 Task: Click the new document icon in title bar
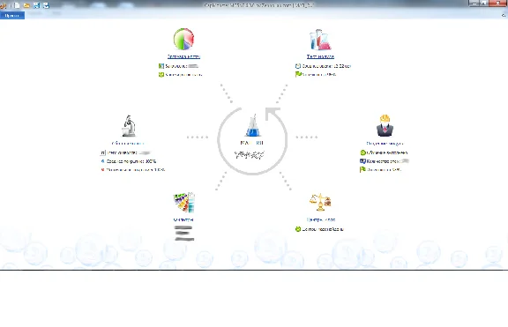click(17, 5)
